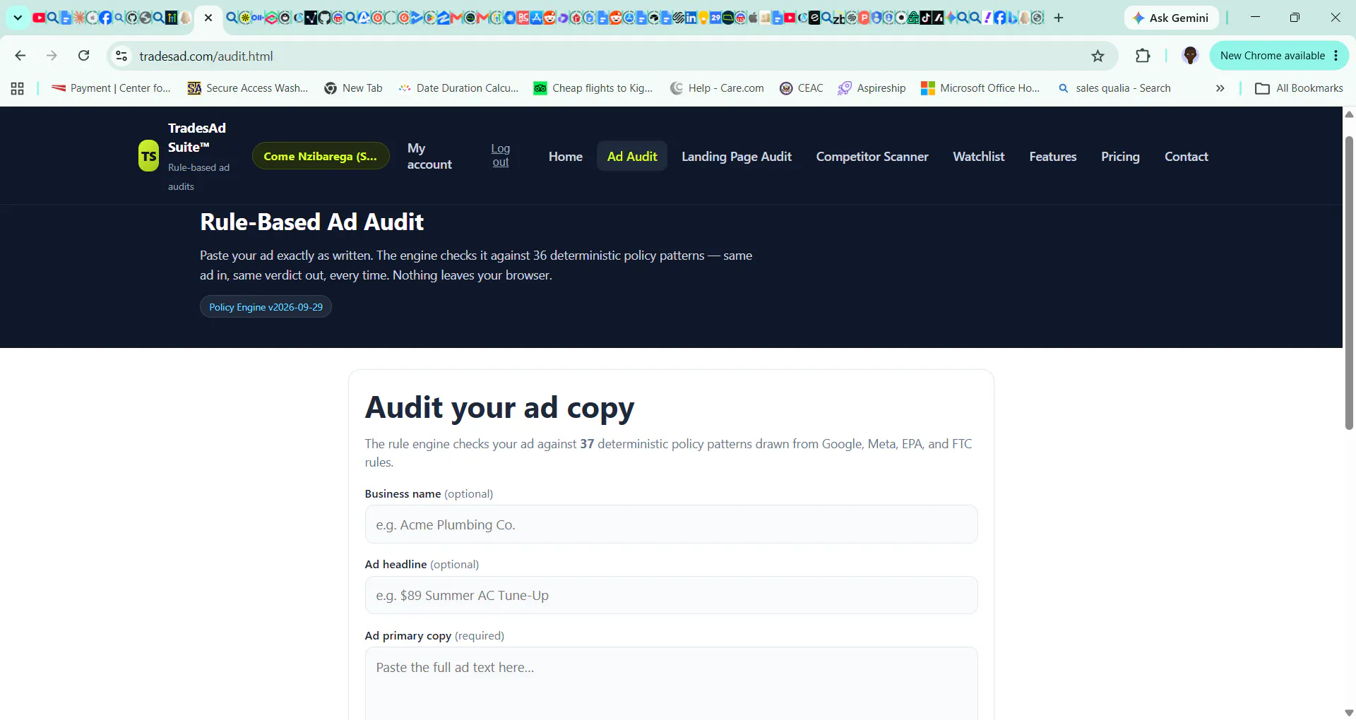Focus the Business name input field
This screenshot has width=1356, height=720.
pos(671,524)
